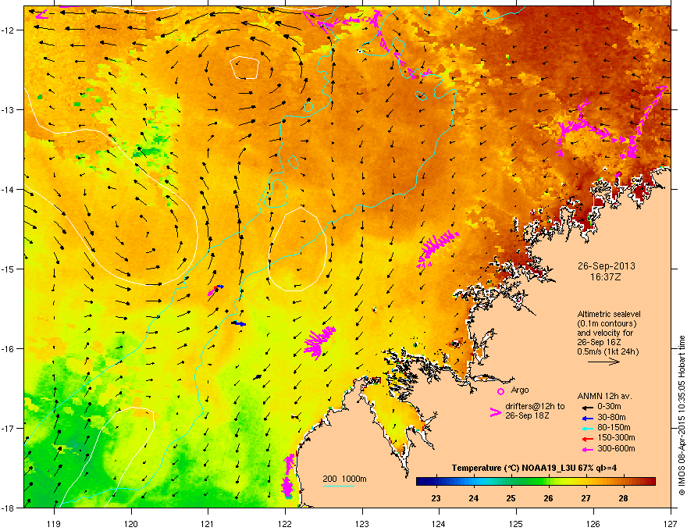Click the 'Altimetric sealevel' legend text
Screen dimensions: 687x531
pyautogui.click(x=609, y=314)
